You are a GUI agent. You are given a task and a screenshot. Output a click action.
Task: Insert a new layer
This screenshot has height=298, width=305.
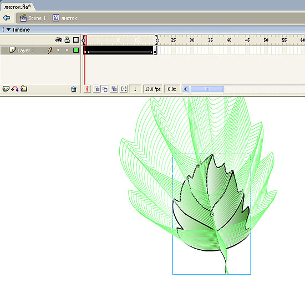click(x=6, y=89)
